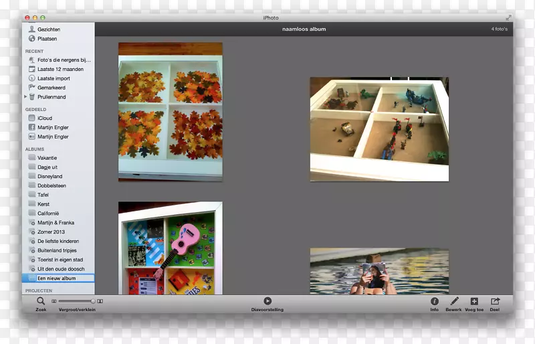Open the Deel share menu
The height and width of the screenshot is (344, 535).
(495, 302)
